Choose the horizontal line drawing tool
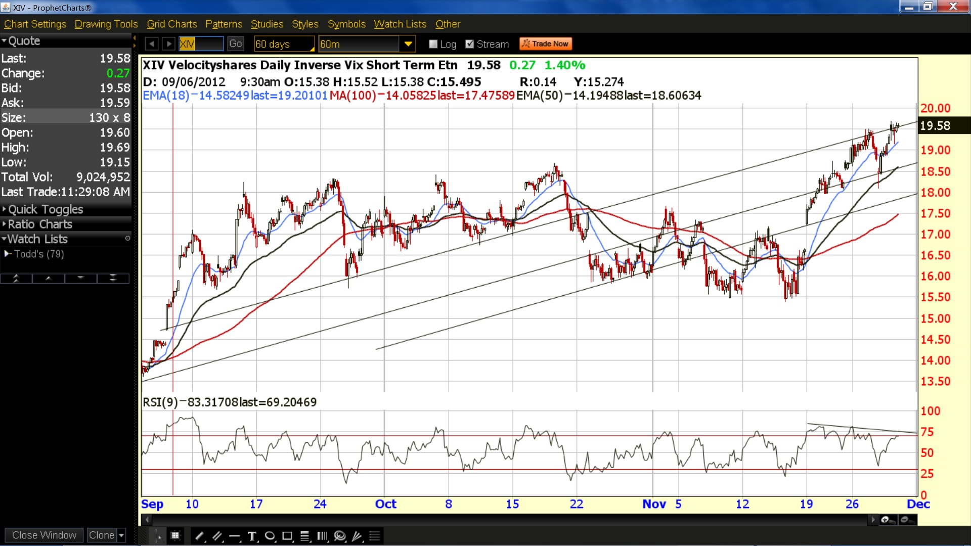Screen dimensions: 971x546 coord(235,536)
